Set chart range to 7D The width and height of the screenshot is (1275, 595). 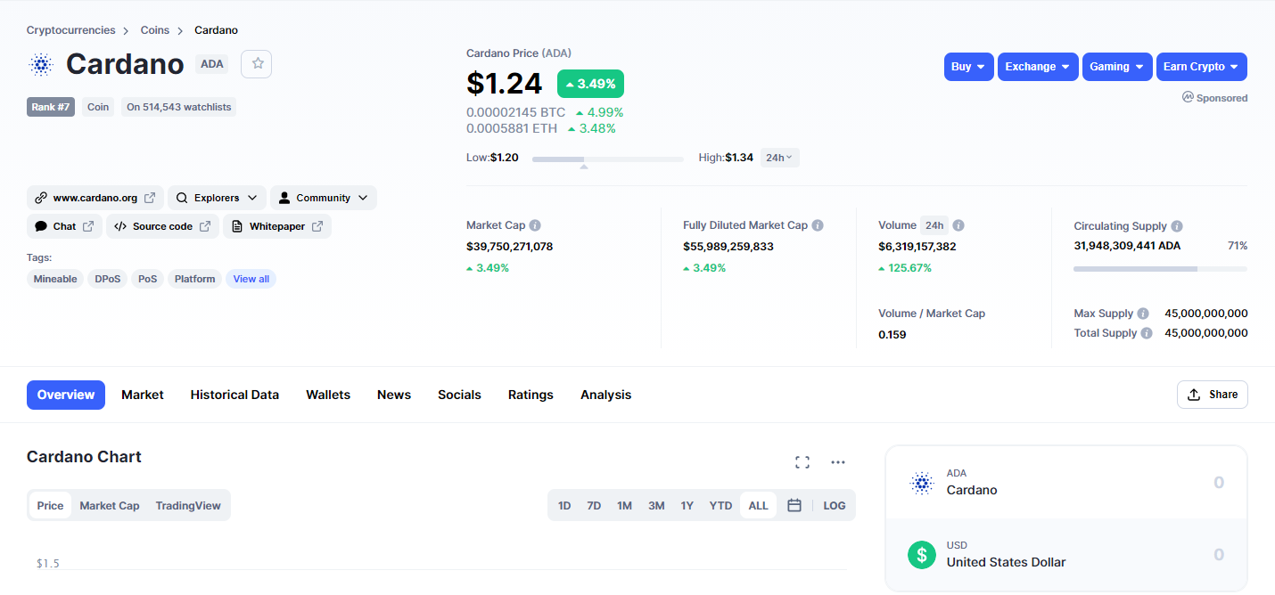click(594, 505)
